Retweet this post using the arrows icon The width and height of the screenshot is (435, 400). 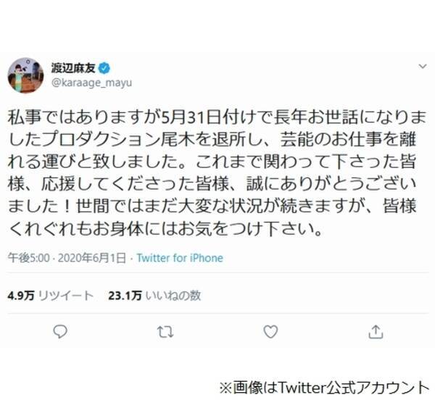pos(165,331)
